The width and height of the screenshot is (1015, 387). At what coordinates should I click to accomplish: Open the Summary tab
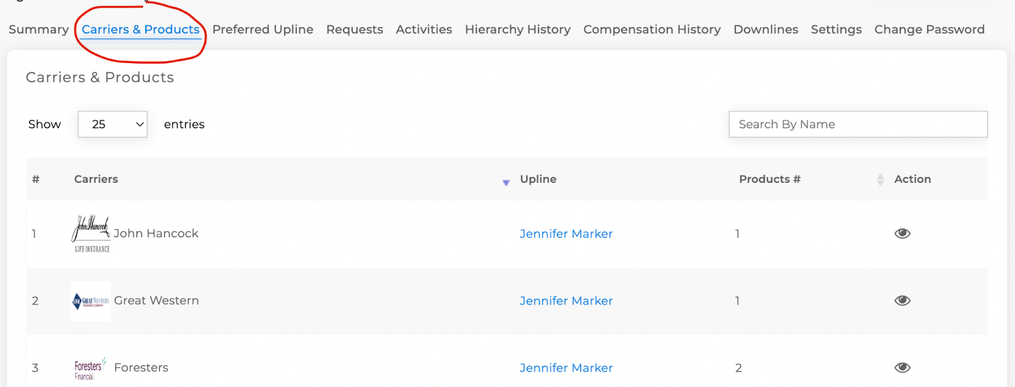coord(39,30)
